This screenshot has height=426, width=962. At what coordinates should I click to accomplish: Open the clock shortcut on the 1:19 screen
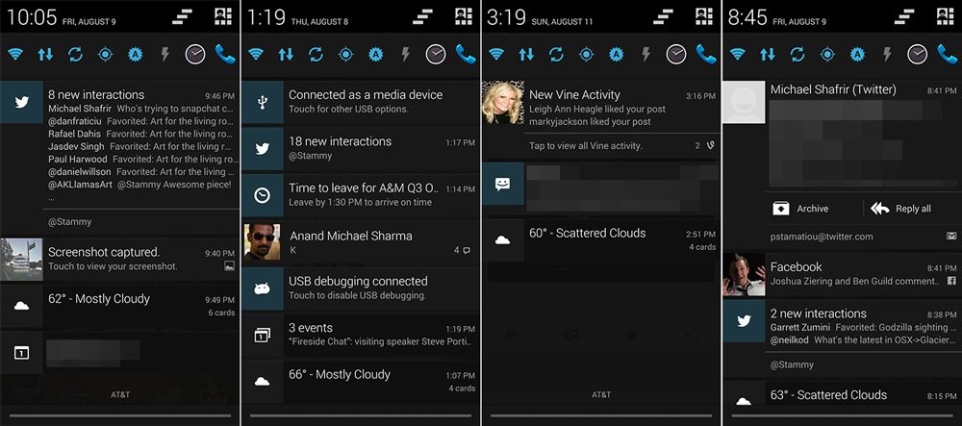point(436,55)
